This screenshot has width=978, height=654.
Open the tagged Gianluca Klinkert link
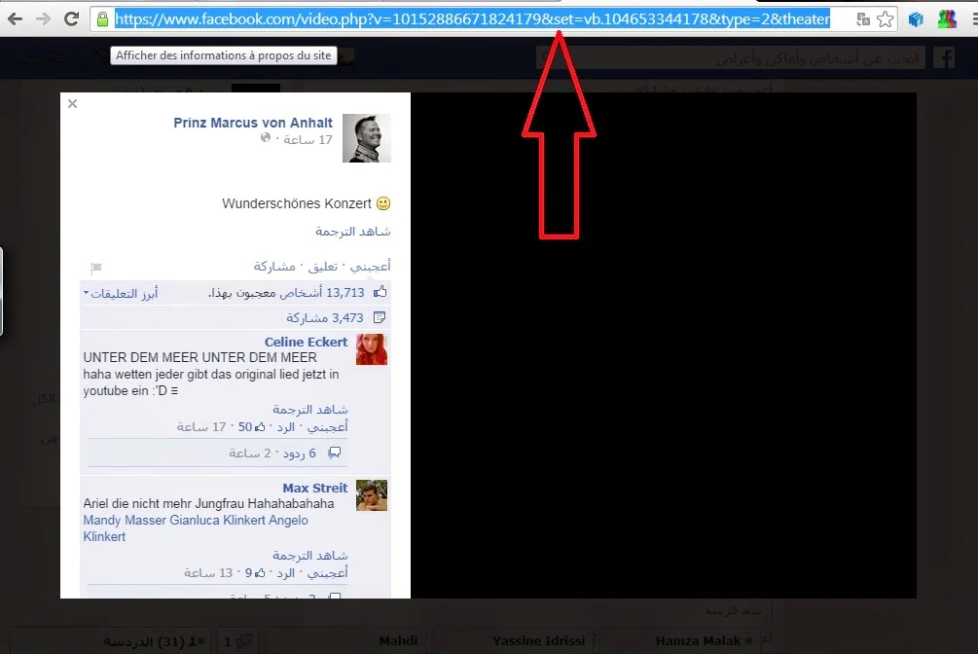218,521
